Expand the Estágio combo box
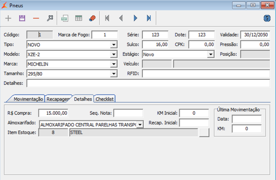This screenshot has height=180, width=276. (x=210, y=55)
